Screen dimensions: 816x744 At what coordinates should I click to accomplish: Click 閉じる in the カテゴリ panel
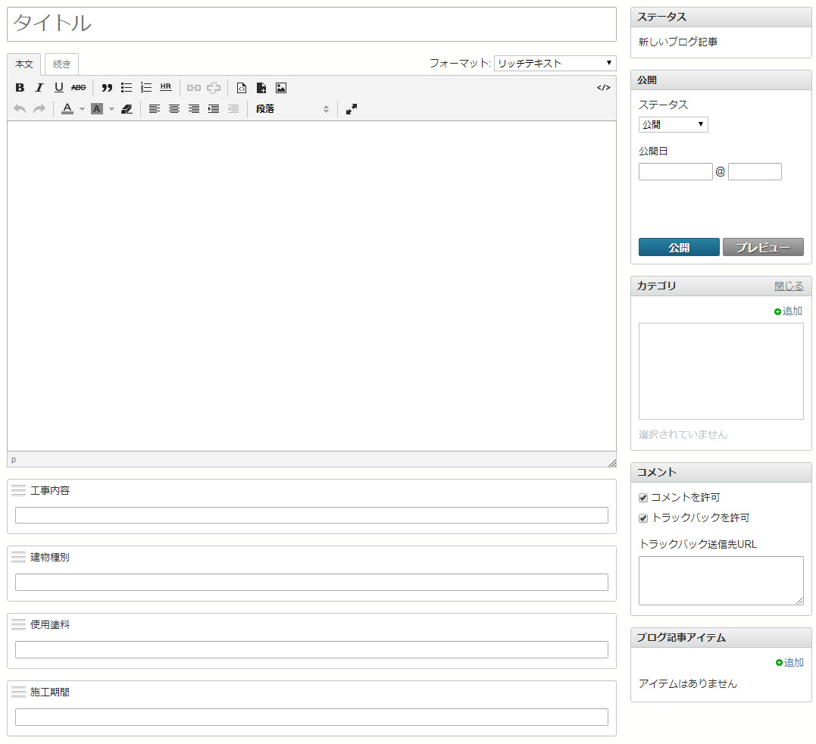[x=789, y=286]
